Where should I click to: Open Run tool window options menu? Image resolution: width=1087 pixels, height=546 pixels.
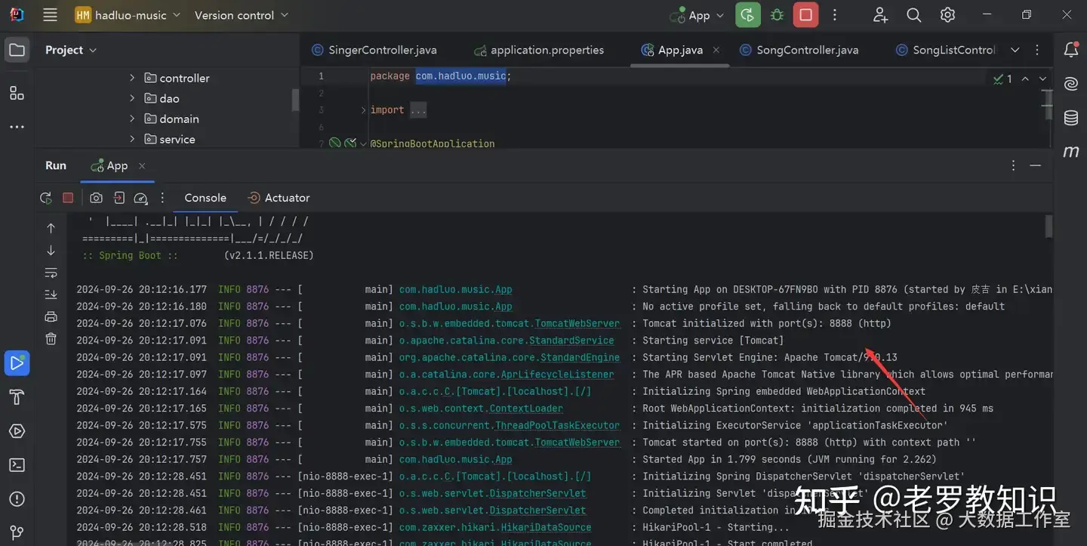click(1014, 165)
